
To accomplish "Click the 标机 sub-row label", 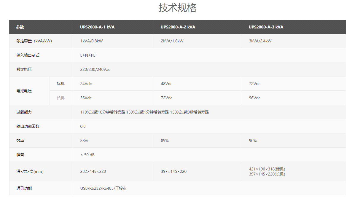I will pos(60,84).
